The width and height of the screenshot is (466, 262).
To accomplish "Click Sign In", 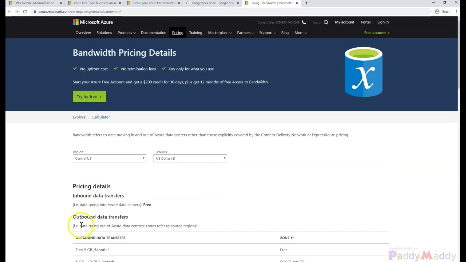I will [x=383, y=22].
